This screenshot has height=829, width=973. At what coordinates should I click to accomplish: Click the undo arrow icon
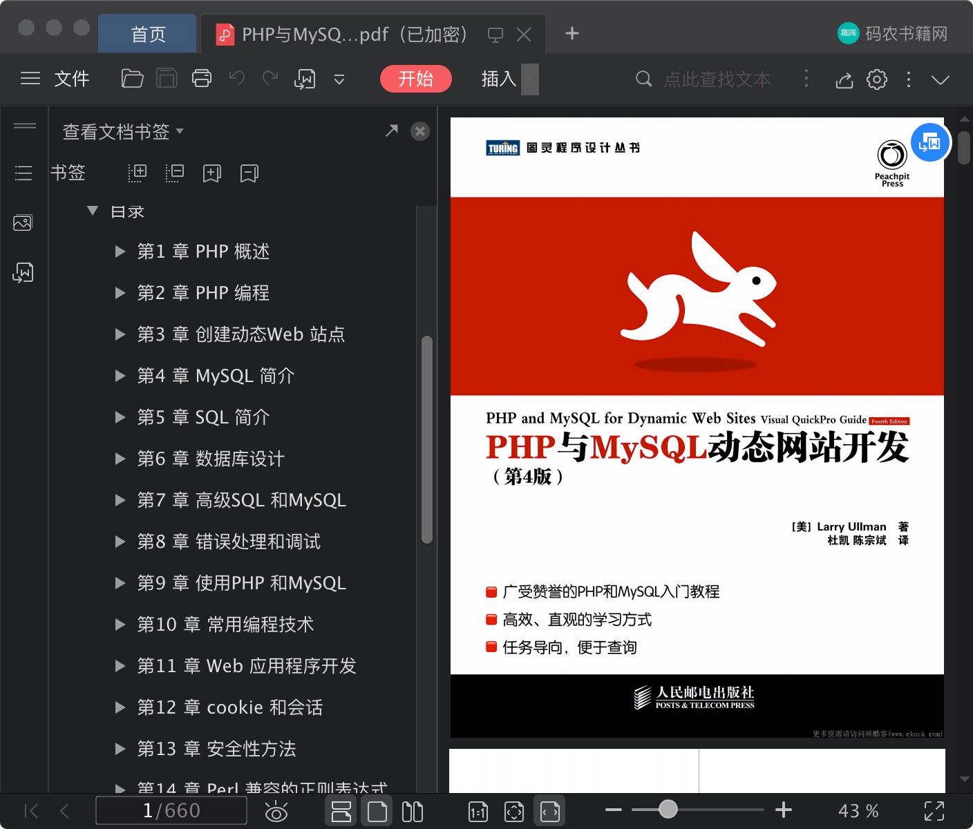[x=237, y=79]
